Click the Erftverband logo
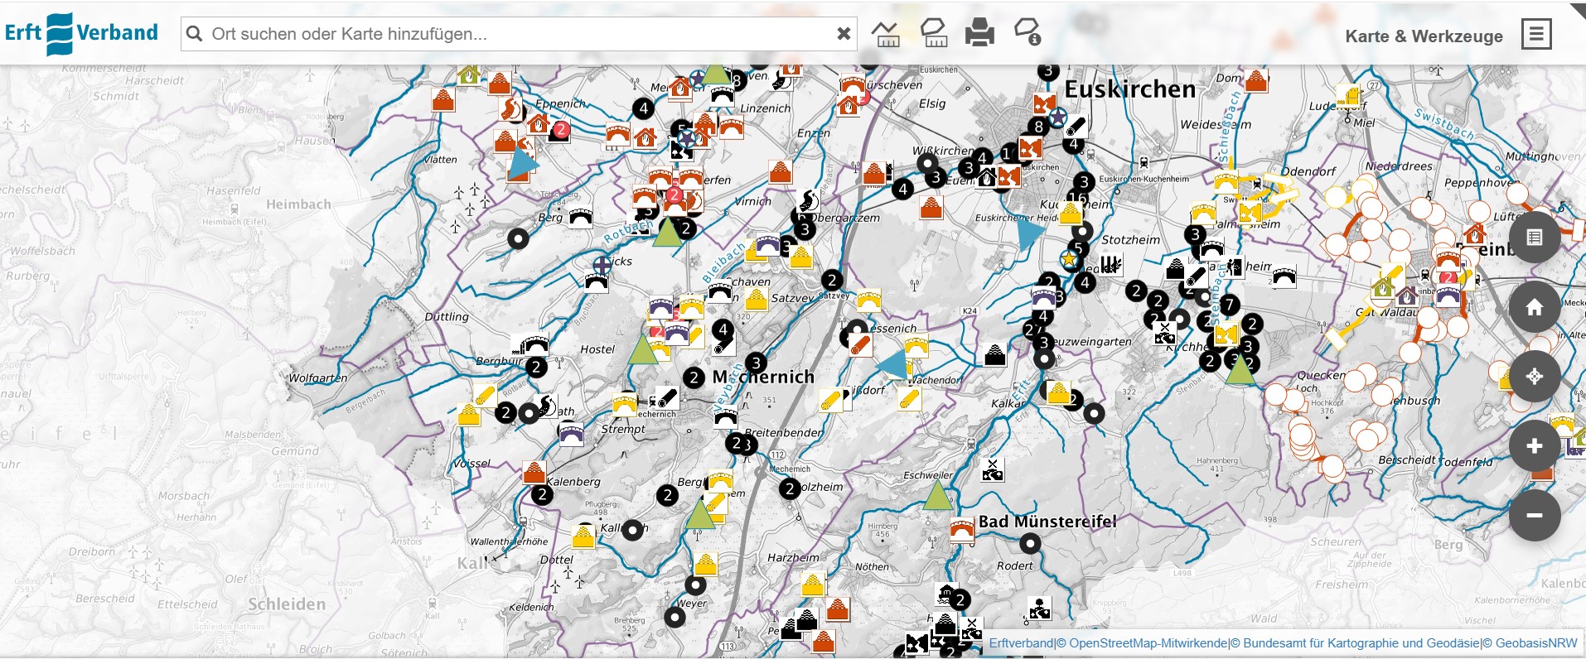1586x659 pixels. click(x=81, y=34)
